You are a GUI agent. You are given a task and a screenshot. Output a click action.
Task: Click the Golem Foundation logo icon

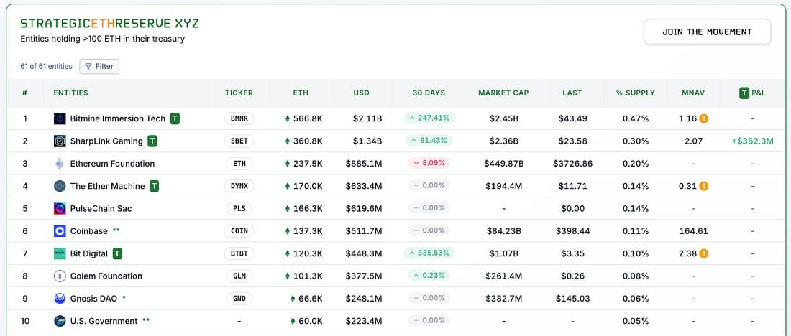click(60, 276)
